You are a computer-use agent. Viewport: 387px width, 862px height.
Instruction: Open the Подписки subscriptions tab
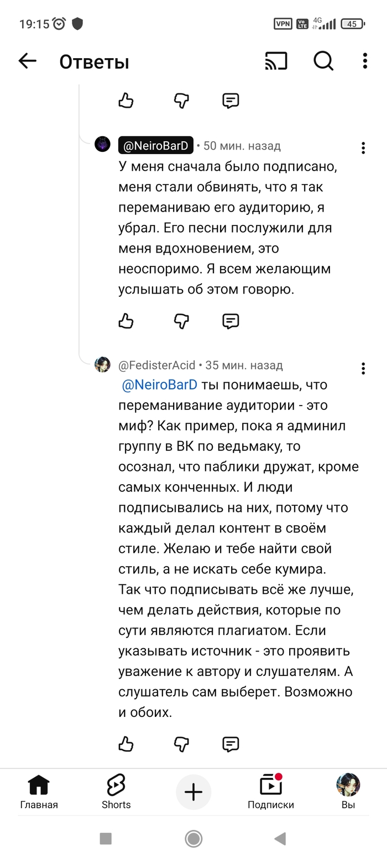tap(271, 792)
